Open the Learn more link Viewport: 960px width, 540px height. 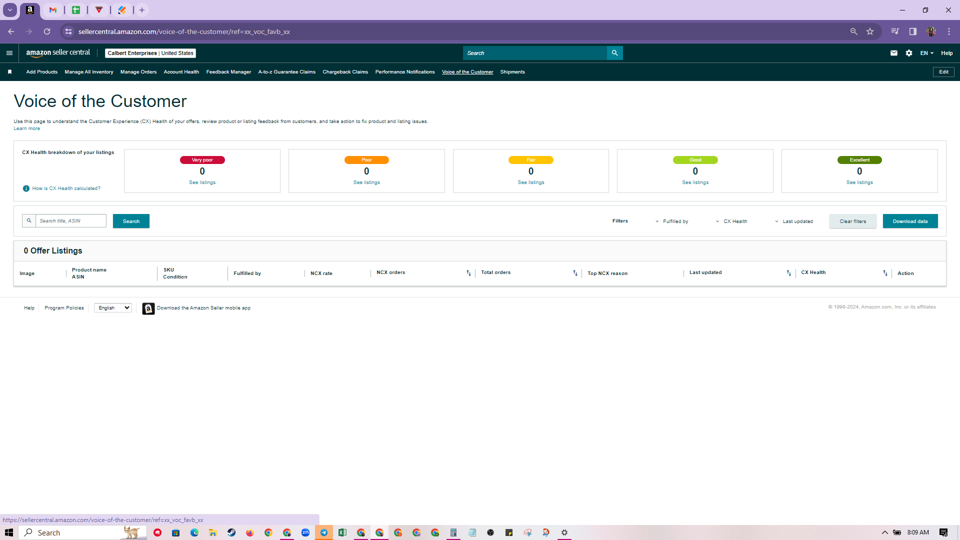[x=26, y=128]
